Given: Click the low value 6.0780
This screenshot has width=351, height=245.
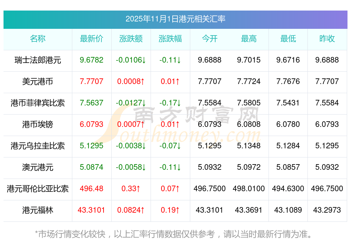Looking at the screenshot, I should 288,124.
